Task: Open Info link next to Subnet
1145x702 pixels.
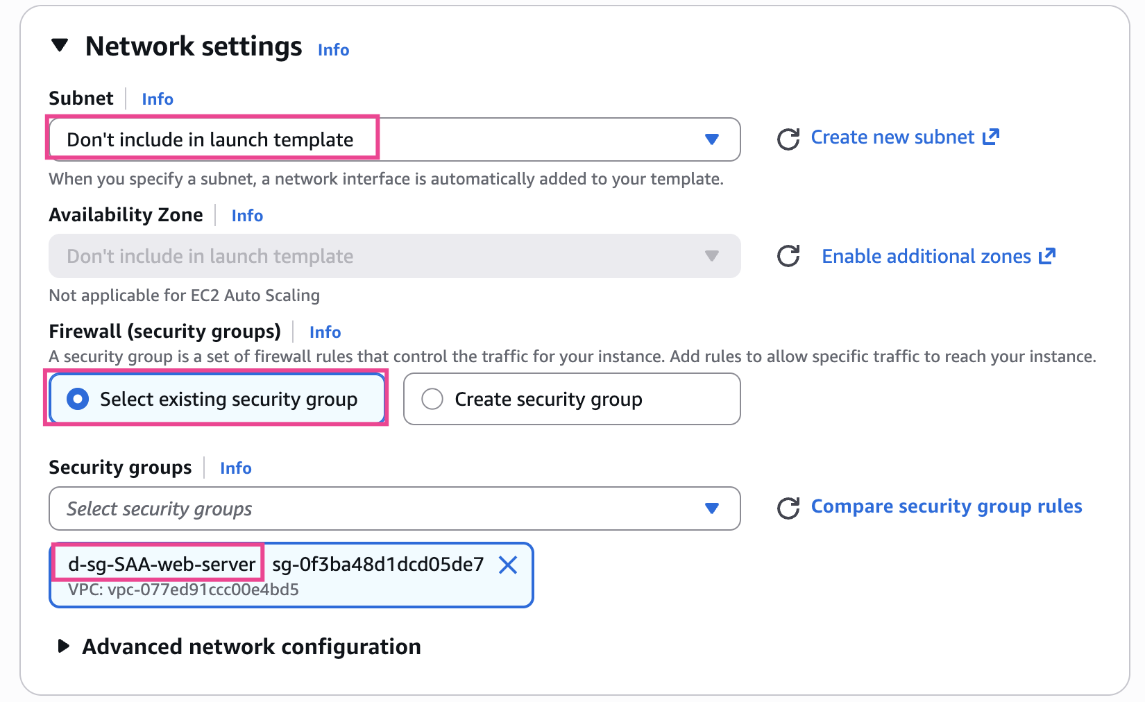Action: point(158,99)
